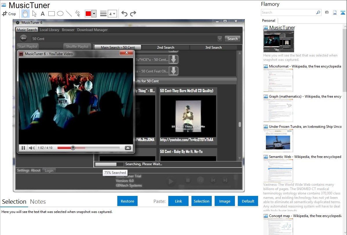The image size is (347, 235).
Task: Open the annotation color dropdown arrow
Action: click(94, 14)
